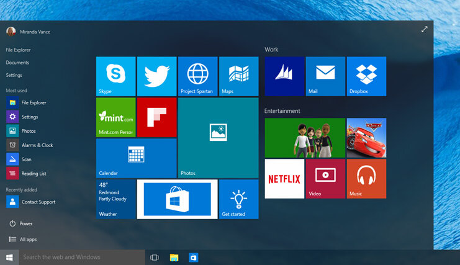Open the Cars game tile thumbnail
This screenshot has width=460, height=265.
point(366,138)
